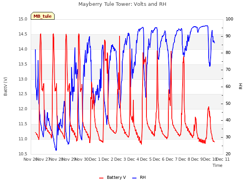246x185 pixels.
Task: Click the 12.0 left axis tick
Action: click(23, 109)
